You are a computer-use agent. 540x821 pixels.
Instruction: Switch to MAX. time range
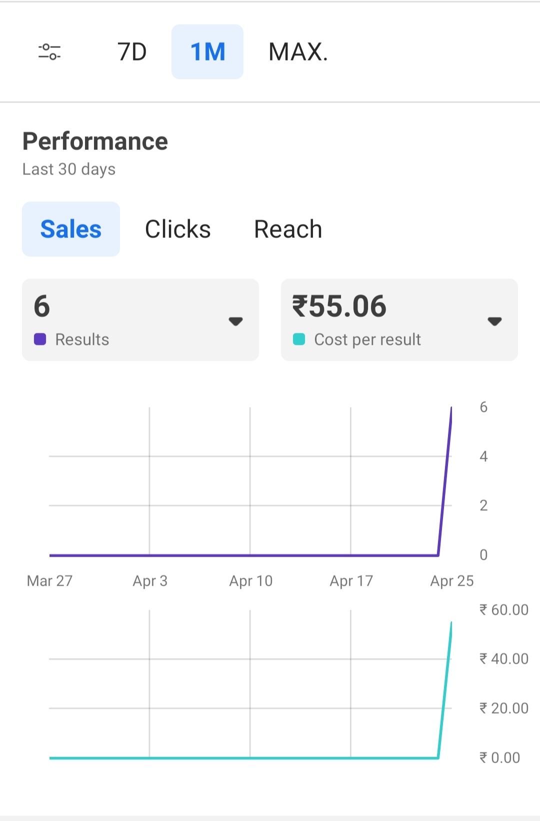coord(298,52)
